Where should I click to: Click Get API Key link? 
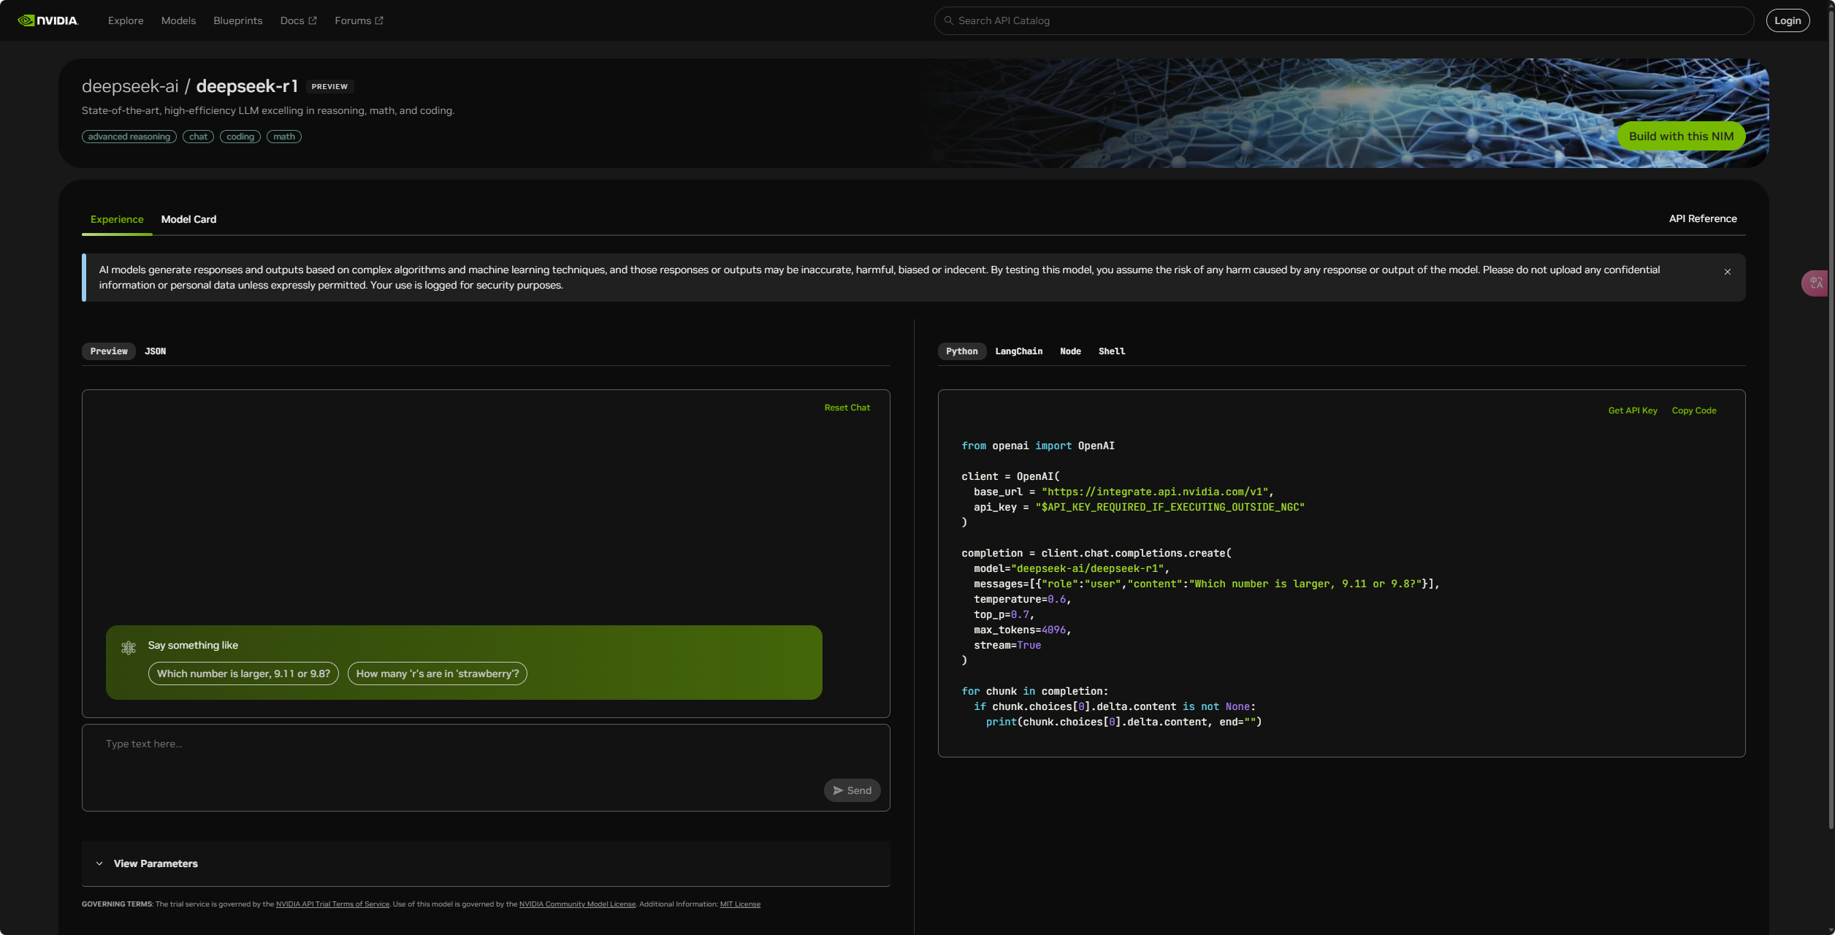click(x=1632, y=411)
